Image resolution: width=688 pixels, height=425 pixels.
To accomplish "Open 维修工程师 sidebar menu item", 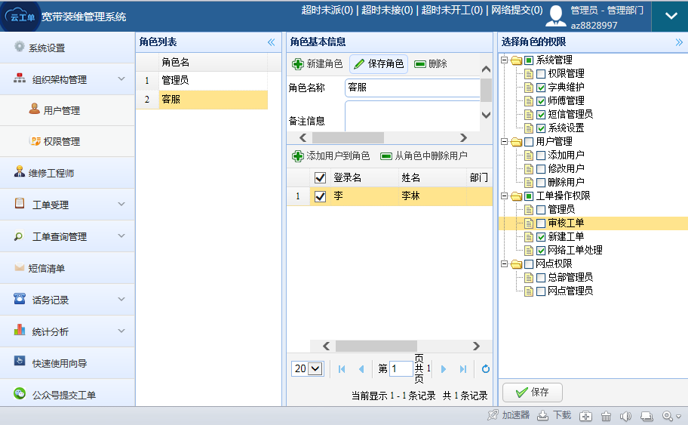I will click(51, 173).
